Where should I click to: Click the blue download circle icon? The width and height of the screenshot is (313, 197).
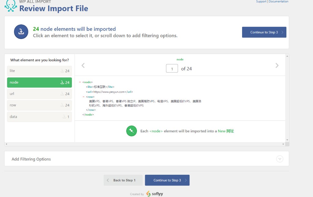pyautogui.click(x=21, y=32)
